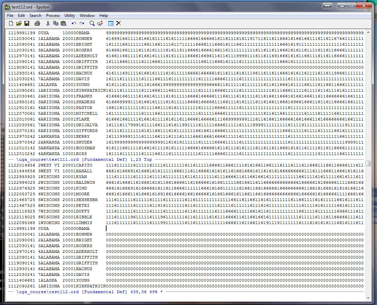Copy selection using the copy icon
Viewport: 377px width, 305px height.
56,23
